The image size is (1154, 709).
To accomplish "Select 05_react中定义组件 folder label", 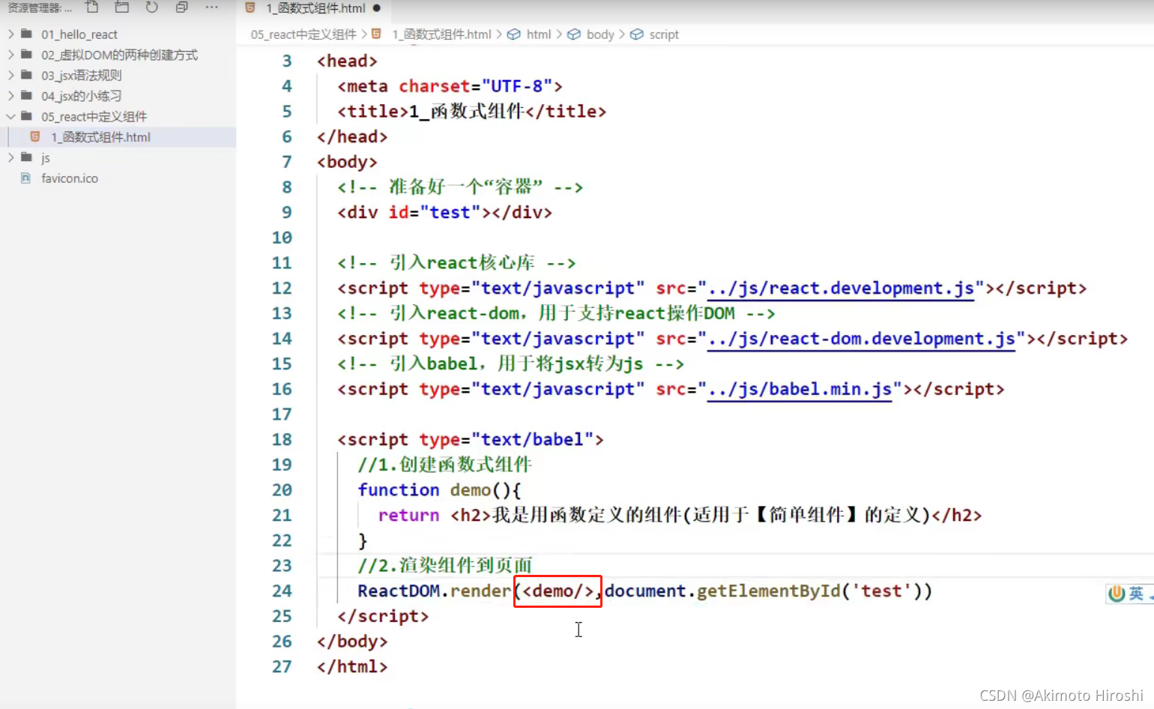I will tap(94, 117).
